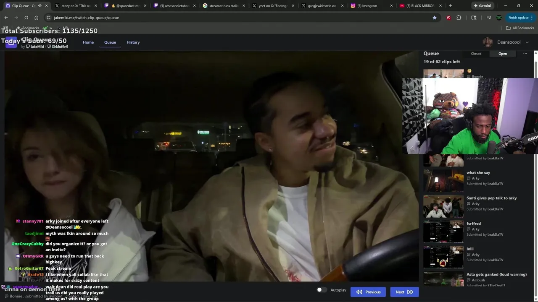Open 'Asta gets ganked (loud warning)' clip
Image resolution: width=538 pixels, height=302 pixels.
click(x=496, y=274)
